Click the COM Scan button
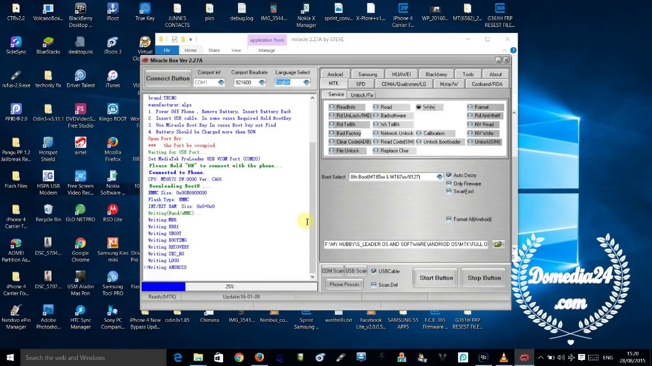This screenshot has width=652, height=366. (x=333, y=271)
